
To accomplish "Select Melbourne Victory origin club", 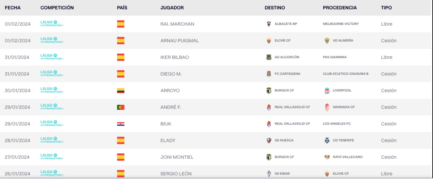I will pos(341,24).
